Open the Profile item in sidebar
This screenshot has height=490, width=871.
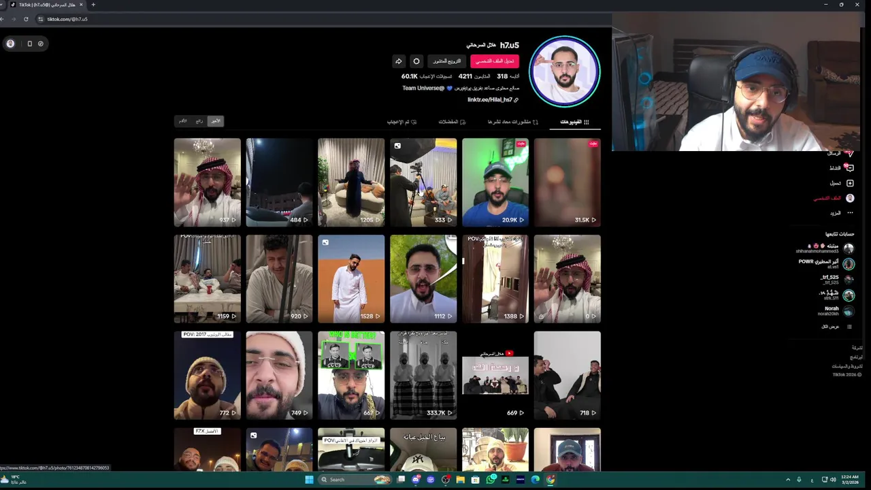tap(834, 198)
